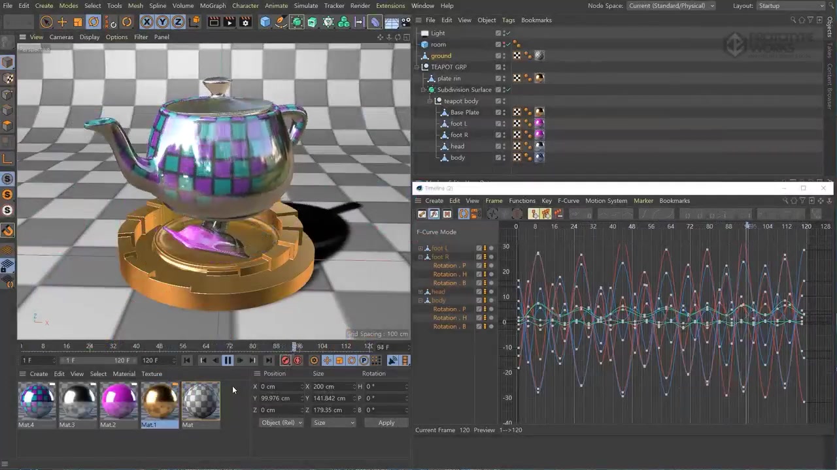Select the Cube primitive icon
This screenshot has width=837, height=470.
point(265,21)
